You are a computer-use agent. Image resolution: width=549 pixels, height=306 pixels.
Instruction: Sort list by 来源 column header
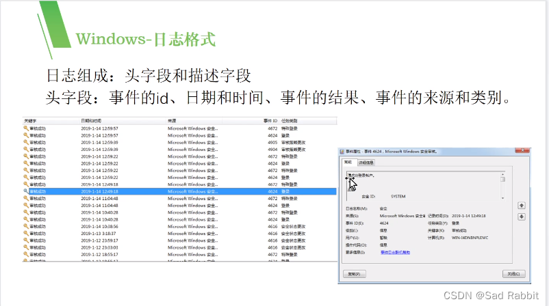[x=172, y=121]
